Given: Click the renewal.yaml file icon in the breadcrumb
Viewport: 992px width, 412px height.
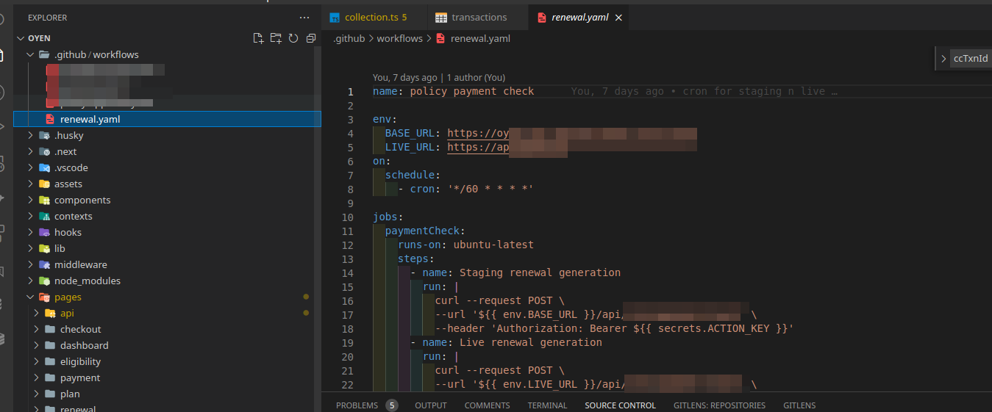Looking at the screenshot, I should coord(440,38).
